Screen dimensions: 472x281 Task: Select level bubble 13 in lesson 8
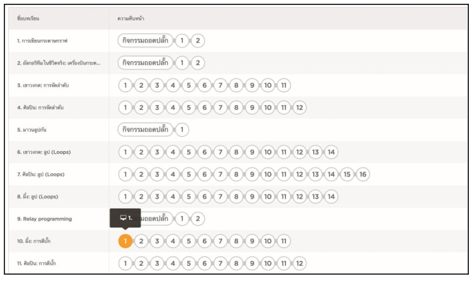tap(315, 196)
